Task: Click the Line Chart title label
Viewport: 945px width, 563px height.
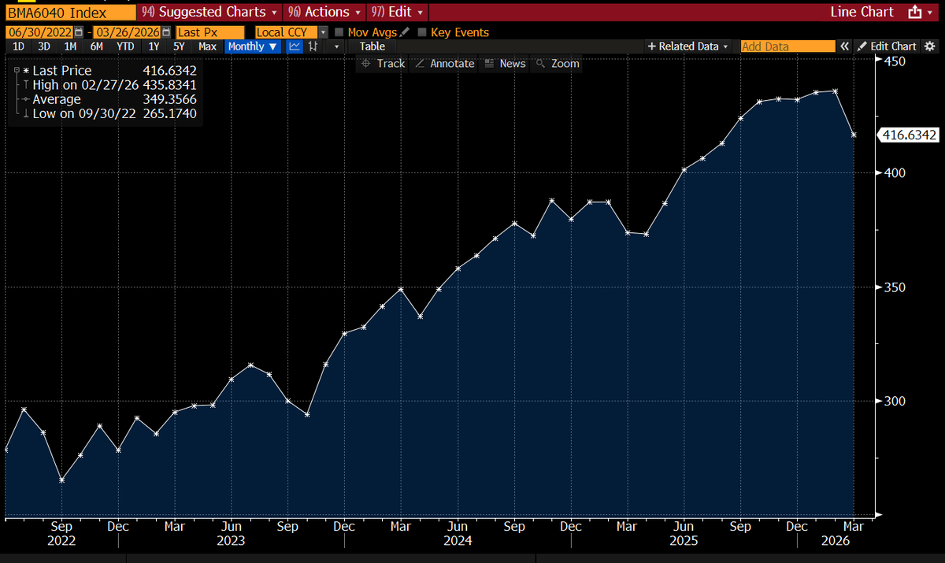Action: [862, 12]
